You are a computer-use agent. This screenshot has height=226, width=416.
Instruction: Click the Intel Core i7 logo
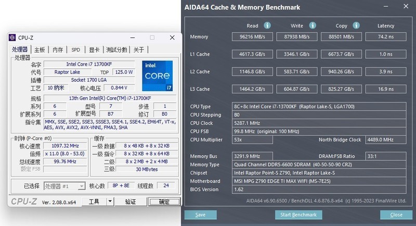(x=158, y=76)
